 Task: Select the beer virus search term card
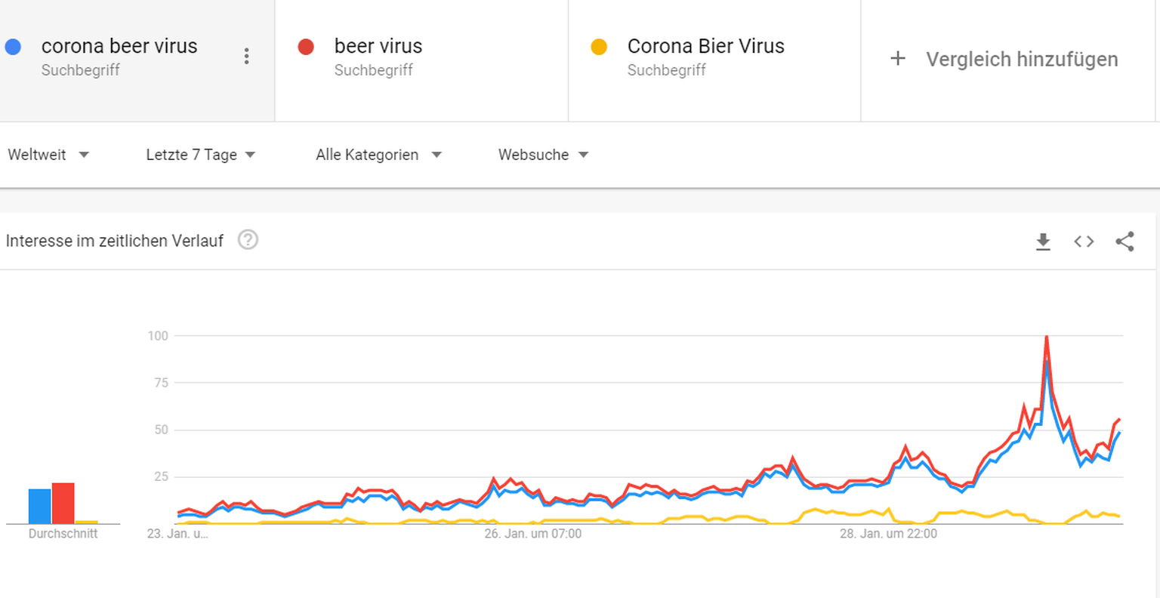(421, 60)
